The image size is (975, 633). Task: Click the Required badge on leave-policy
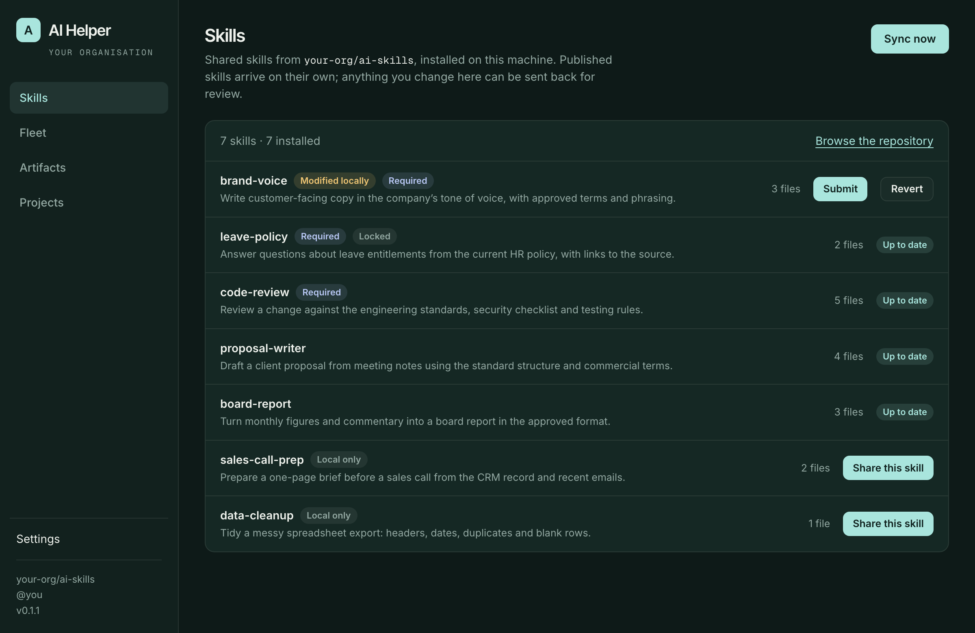tap(320, 237)
